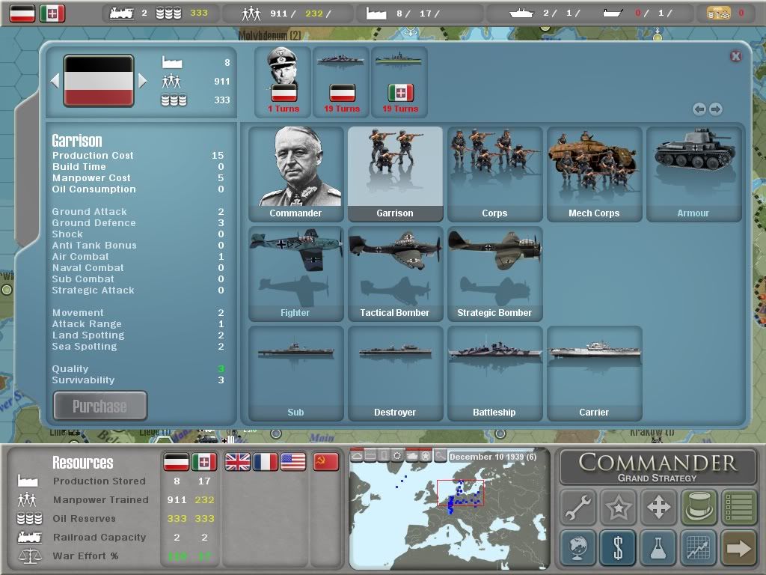Click the magnifier zoom icon above minimap
The height and width of the screenshot is (575, 766).
(x=440, y=456)
